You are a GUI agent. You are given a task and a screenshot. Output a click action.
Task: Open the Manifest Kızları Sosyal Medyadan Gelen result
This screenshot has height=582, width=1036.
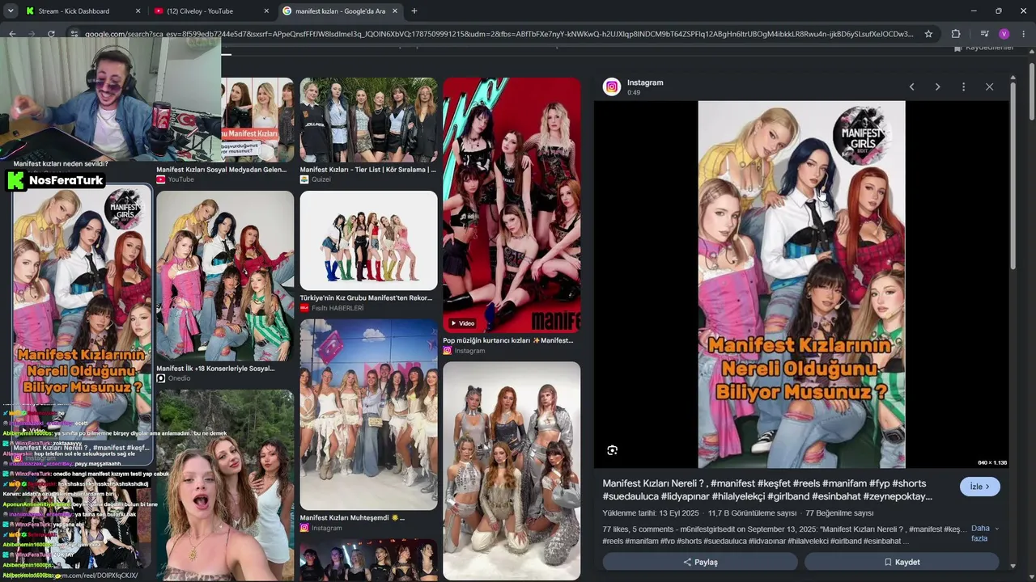(221, 170)
